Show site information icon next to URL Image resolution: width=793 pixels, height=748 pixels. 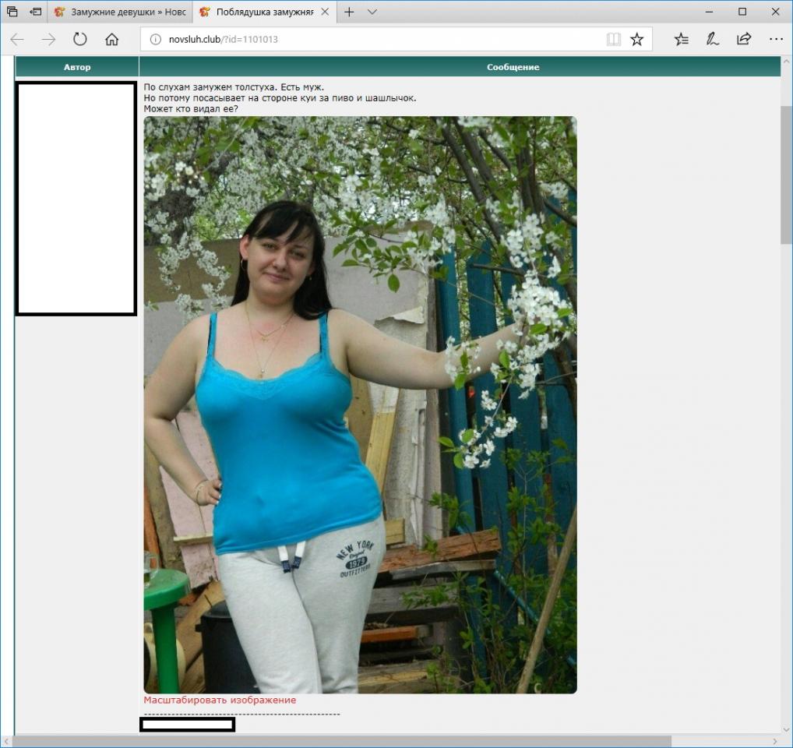point(155,39)
